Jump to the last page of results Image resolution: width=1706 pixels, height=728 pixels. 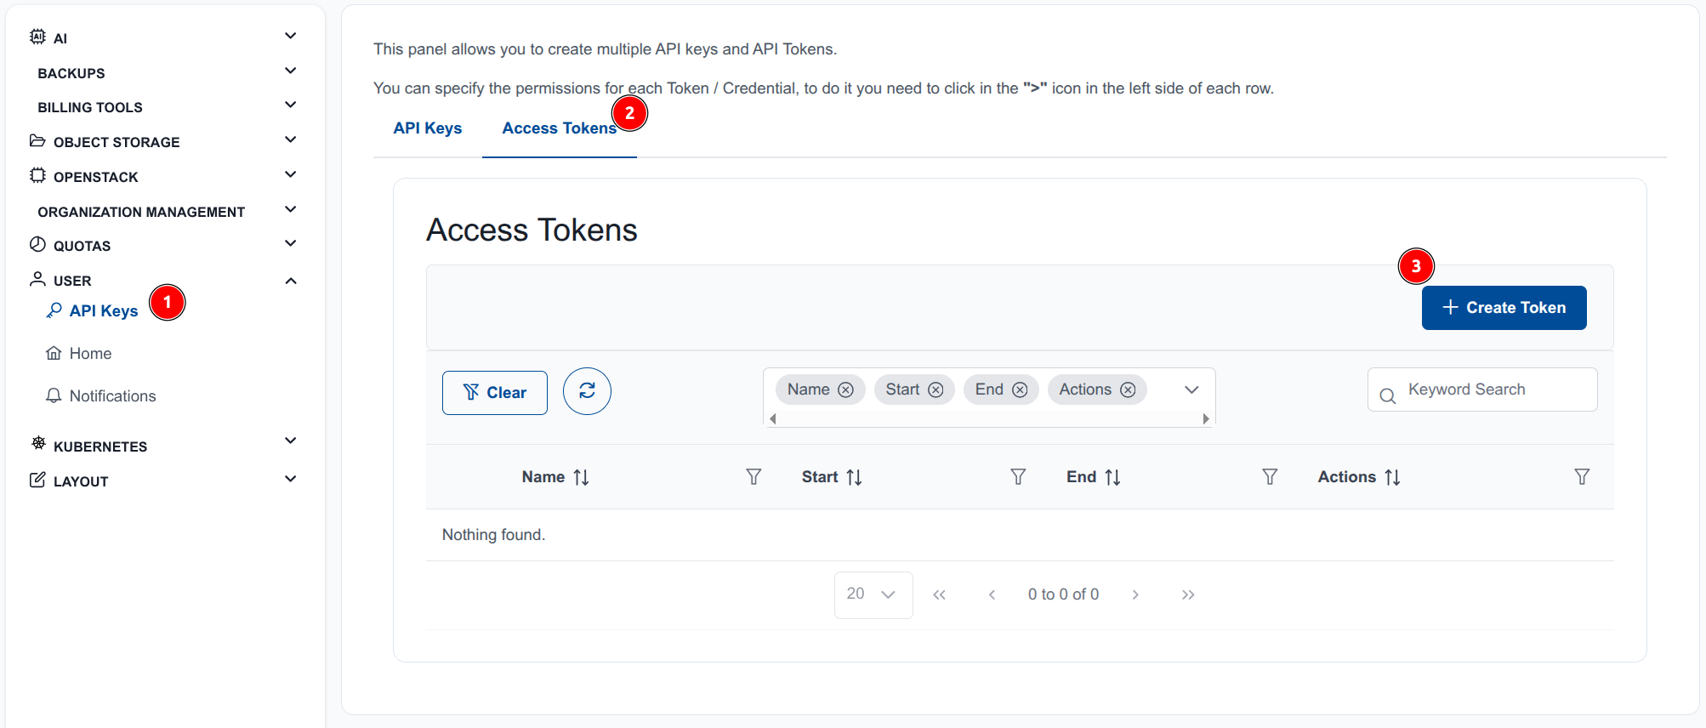(1188, 594)
